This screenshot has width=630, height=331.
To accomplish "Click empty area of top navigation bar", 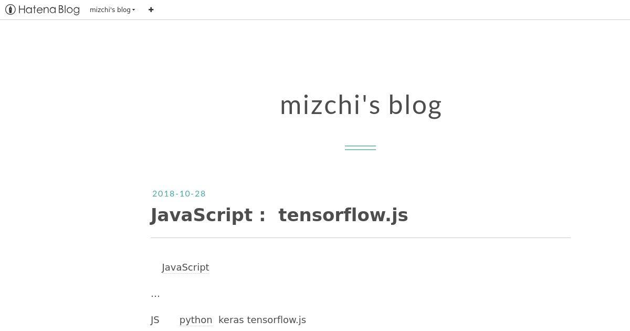I will tap(388, 9).
